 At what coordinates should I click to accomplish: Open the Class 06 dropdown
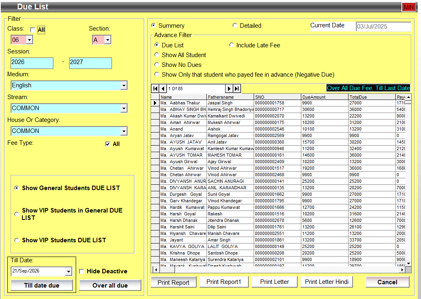pyautogui.click(x=30, y=40)
